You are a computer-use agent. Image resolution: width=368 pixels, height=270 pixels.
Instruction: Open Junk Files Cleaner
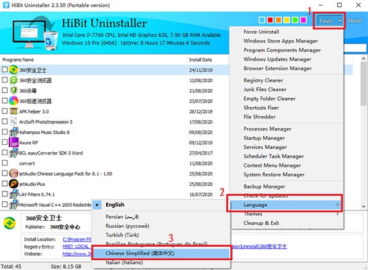click(x=265, y=90)
